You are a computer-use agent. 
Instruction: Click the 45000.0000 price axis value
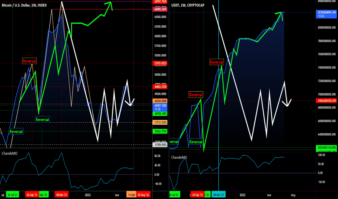160,94
